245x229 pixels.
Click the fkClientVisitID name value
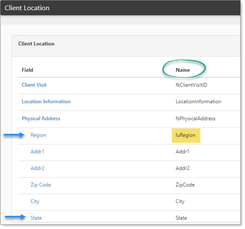[192, 85]
